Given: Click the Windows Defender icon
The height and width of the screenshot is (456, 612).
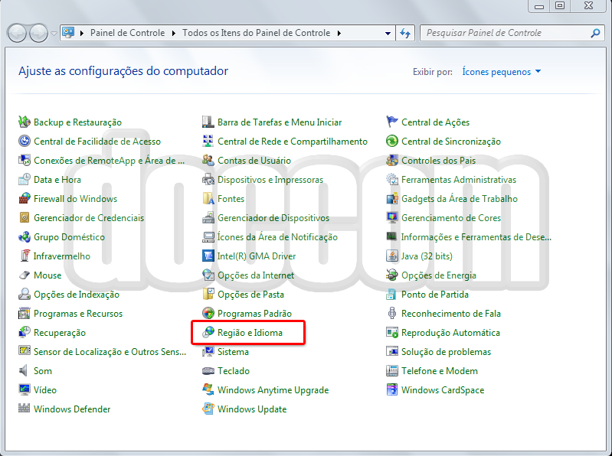Looking at the screenshot, I should (25, 409).
